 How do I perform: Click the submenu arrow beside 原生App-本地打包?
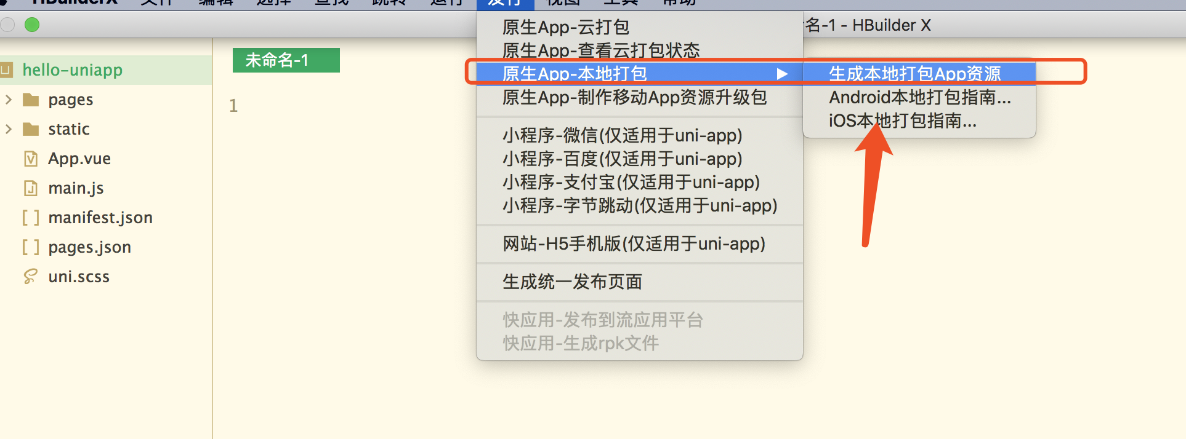coord(782,74)
